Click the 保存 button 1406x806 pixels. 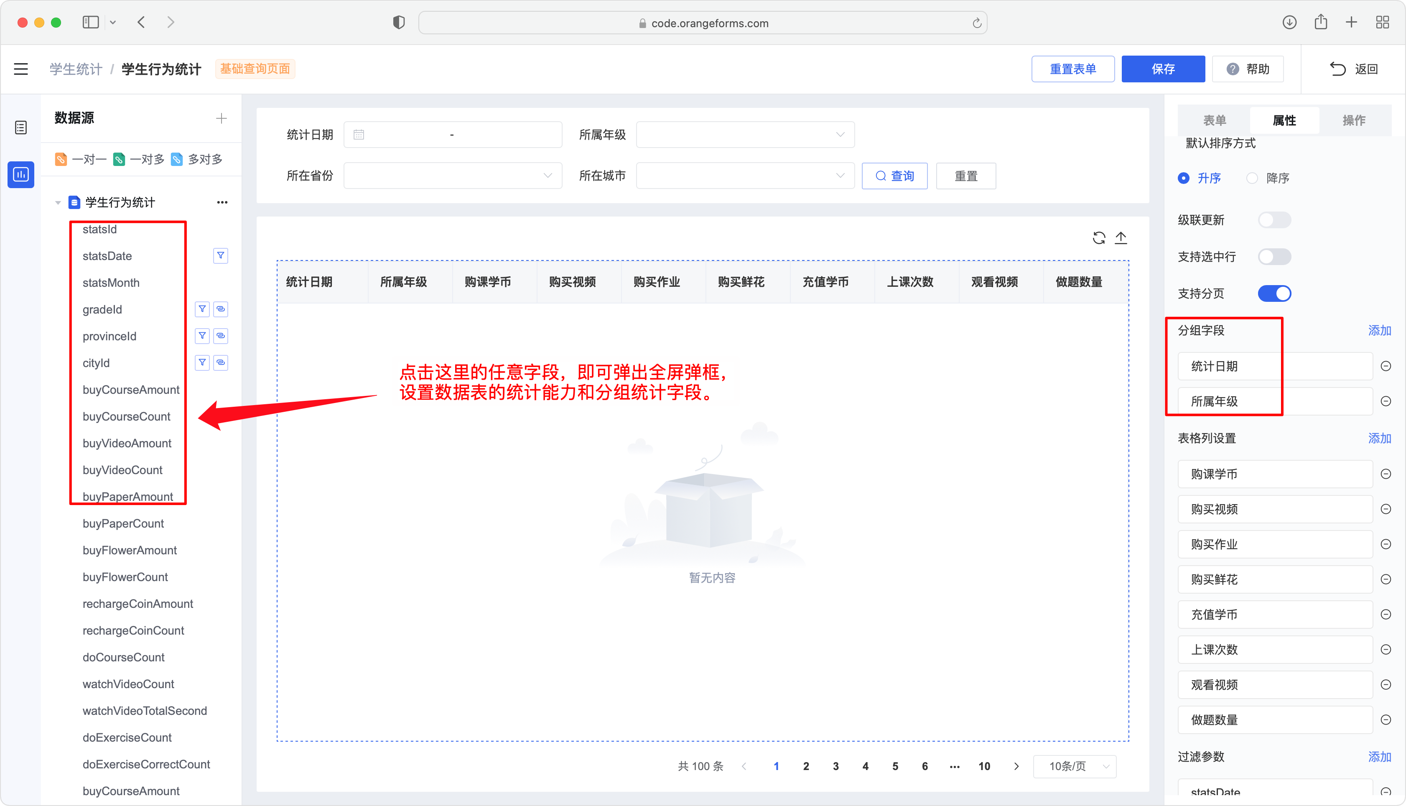[x=1163, y=69]
